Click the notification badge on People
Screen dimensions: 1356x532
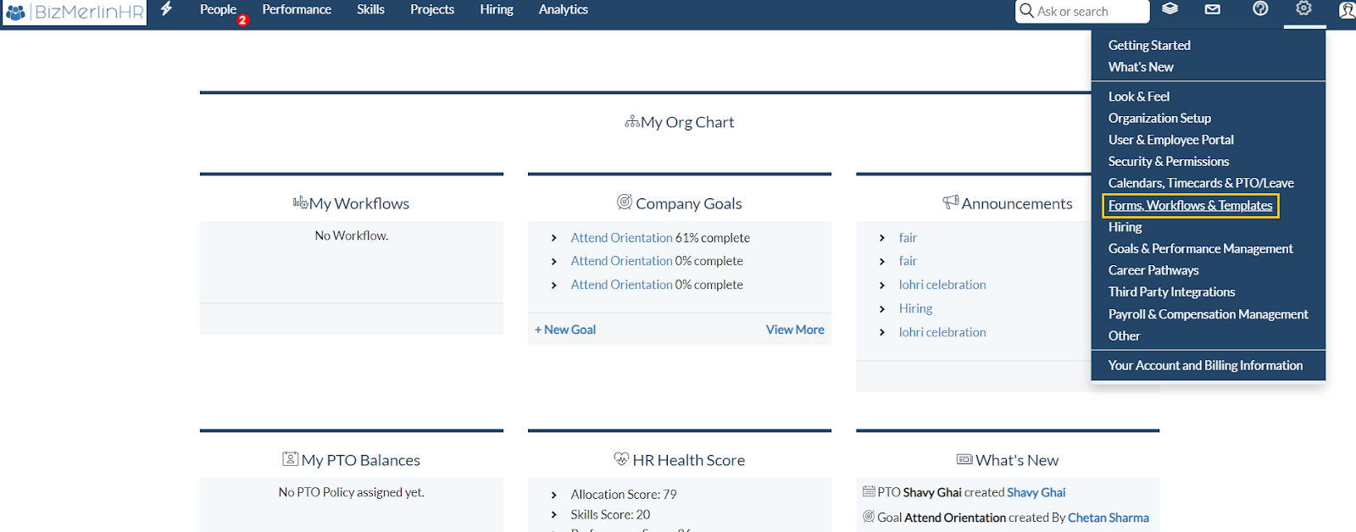[x=242, y=19]
